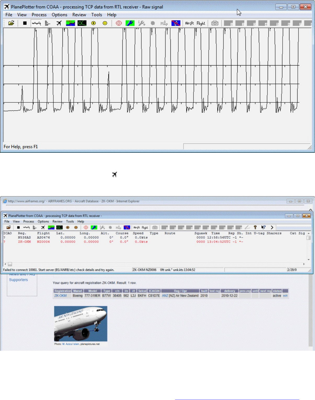
Task: Toggle signal view icon in Raw signal window
Action: point(36,23)
